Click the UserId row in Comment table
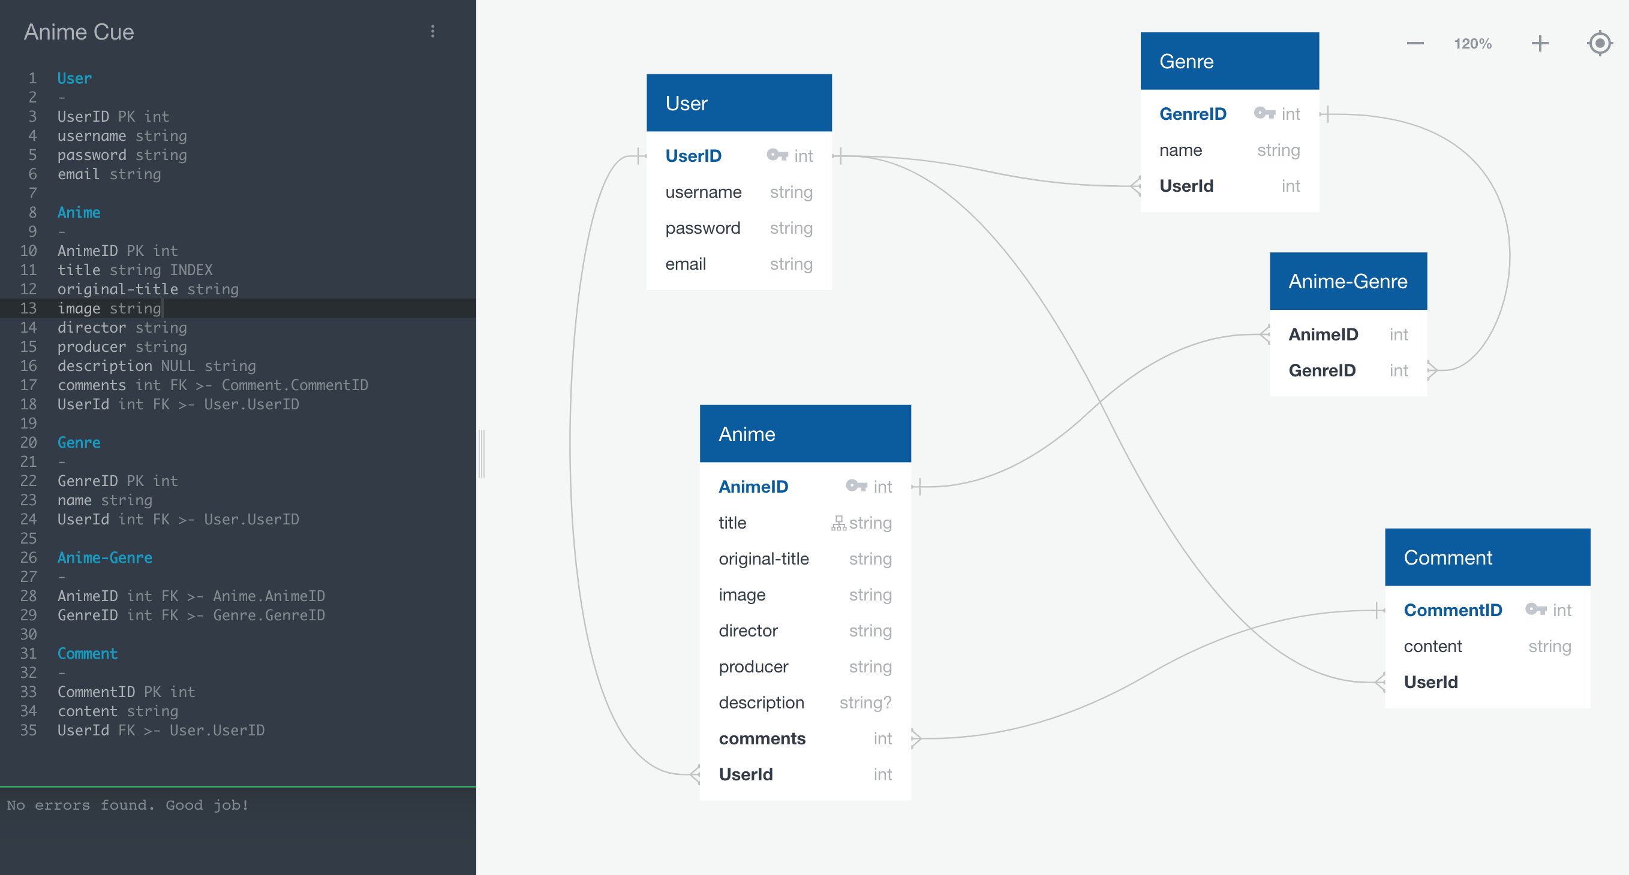Screen dimensions: 1629x875 click(x=1487, y=682)
